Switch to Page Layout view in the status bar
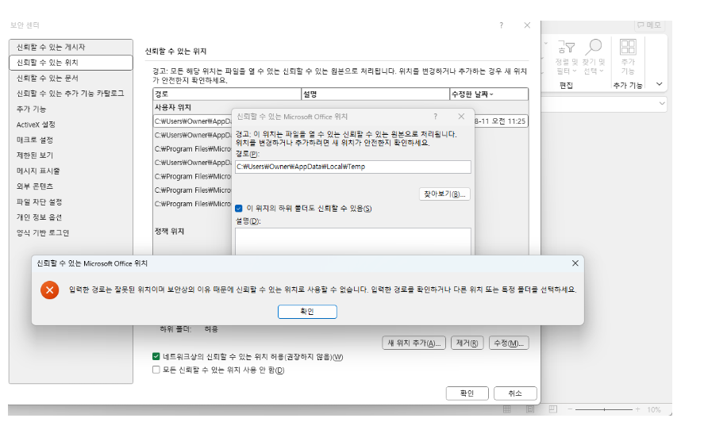Screen dimensions: 704x422 pyautogui.click(x=530, y=409)
